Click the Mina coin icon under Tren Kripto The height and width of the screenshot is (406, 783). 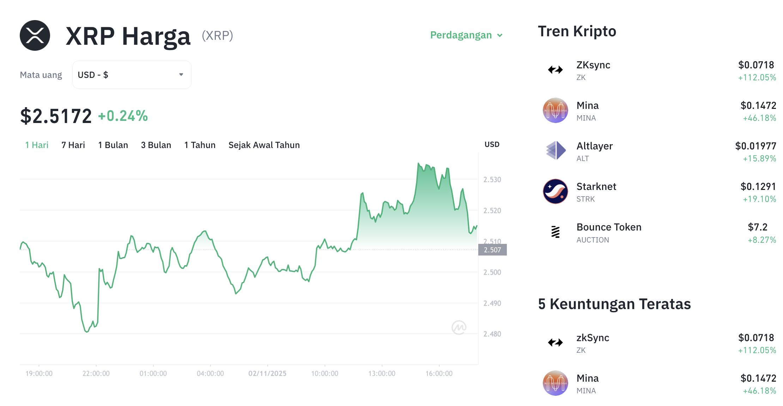coord(555,110)
